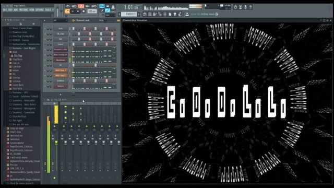Open the OPTIONS menu
Screen dimensions: 334x188
(40, 10)
